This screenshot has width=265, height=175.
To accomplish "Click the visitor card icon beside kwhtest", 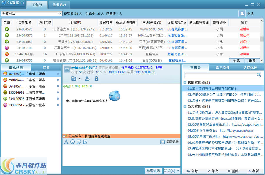I will (67, 70).
